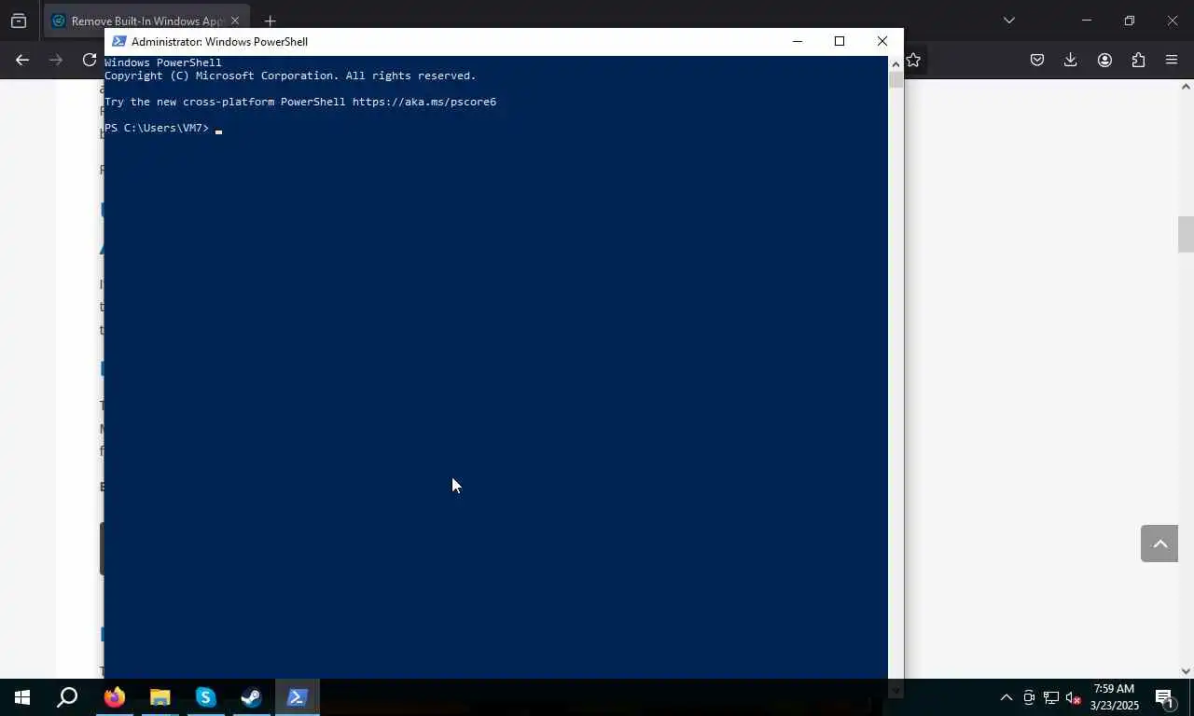Expand the list all tabs dropdown arrow

pyautogui.click(x=1008, y=21)
